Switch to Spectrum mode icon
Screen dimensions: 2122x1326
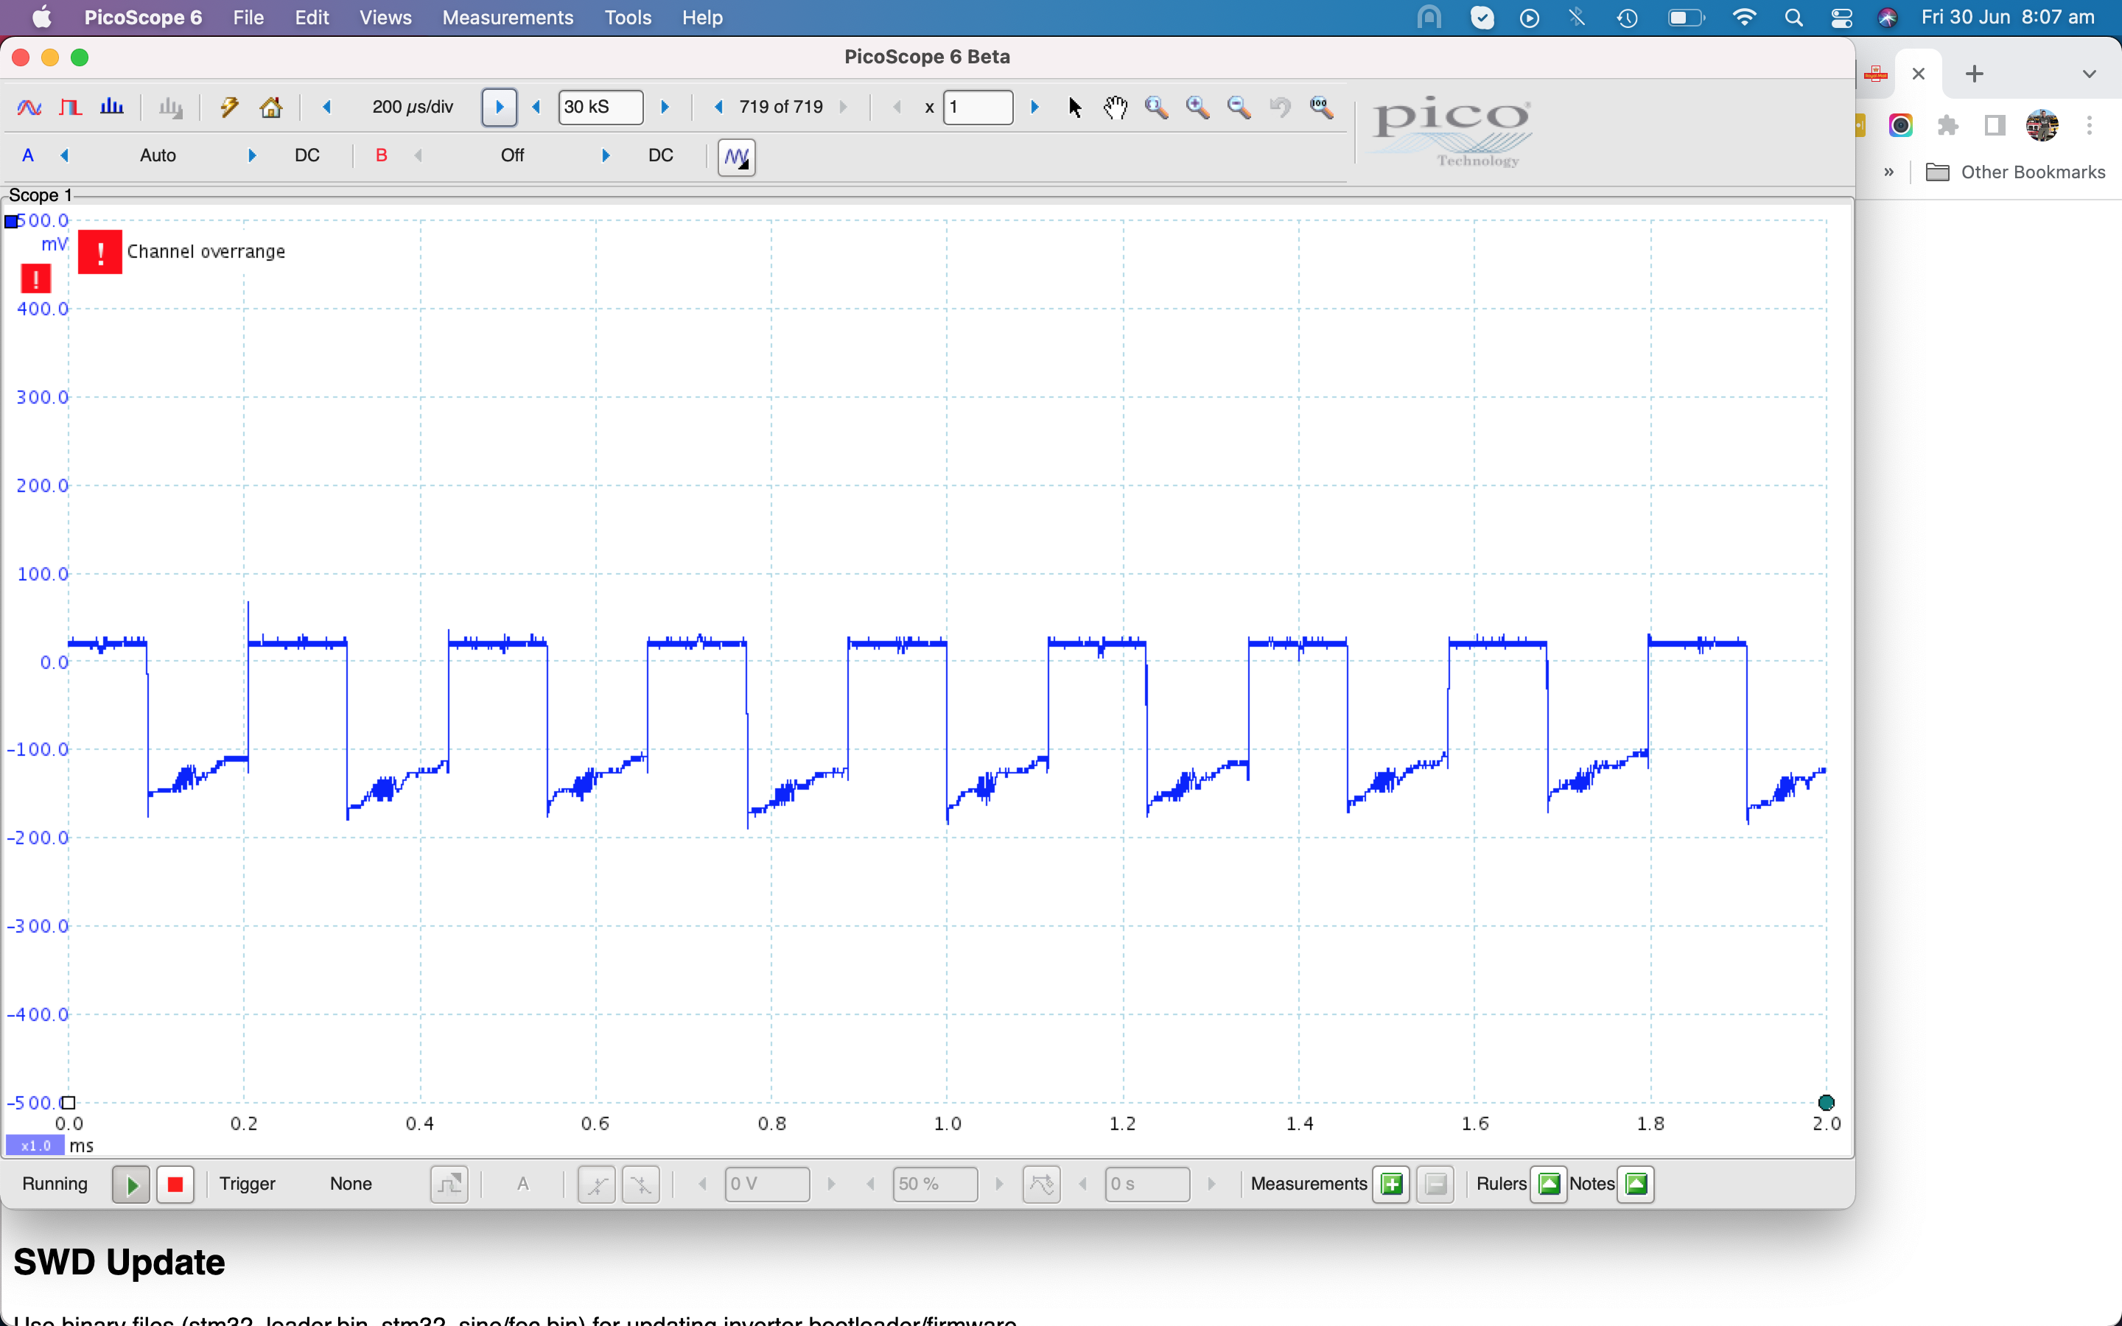(111, 107)
